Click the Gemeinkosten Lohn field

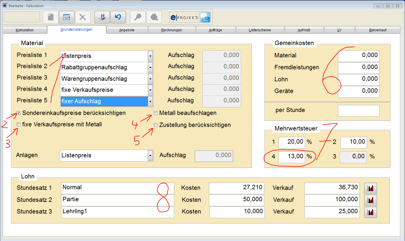pos(359,79)
